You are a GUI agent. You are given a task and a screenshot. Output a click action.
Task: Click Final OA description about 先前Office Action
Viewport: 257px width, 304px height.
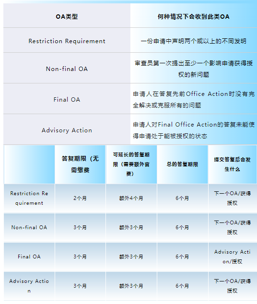click(x=194, y=99)
